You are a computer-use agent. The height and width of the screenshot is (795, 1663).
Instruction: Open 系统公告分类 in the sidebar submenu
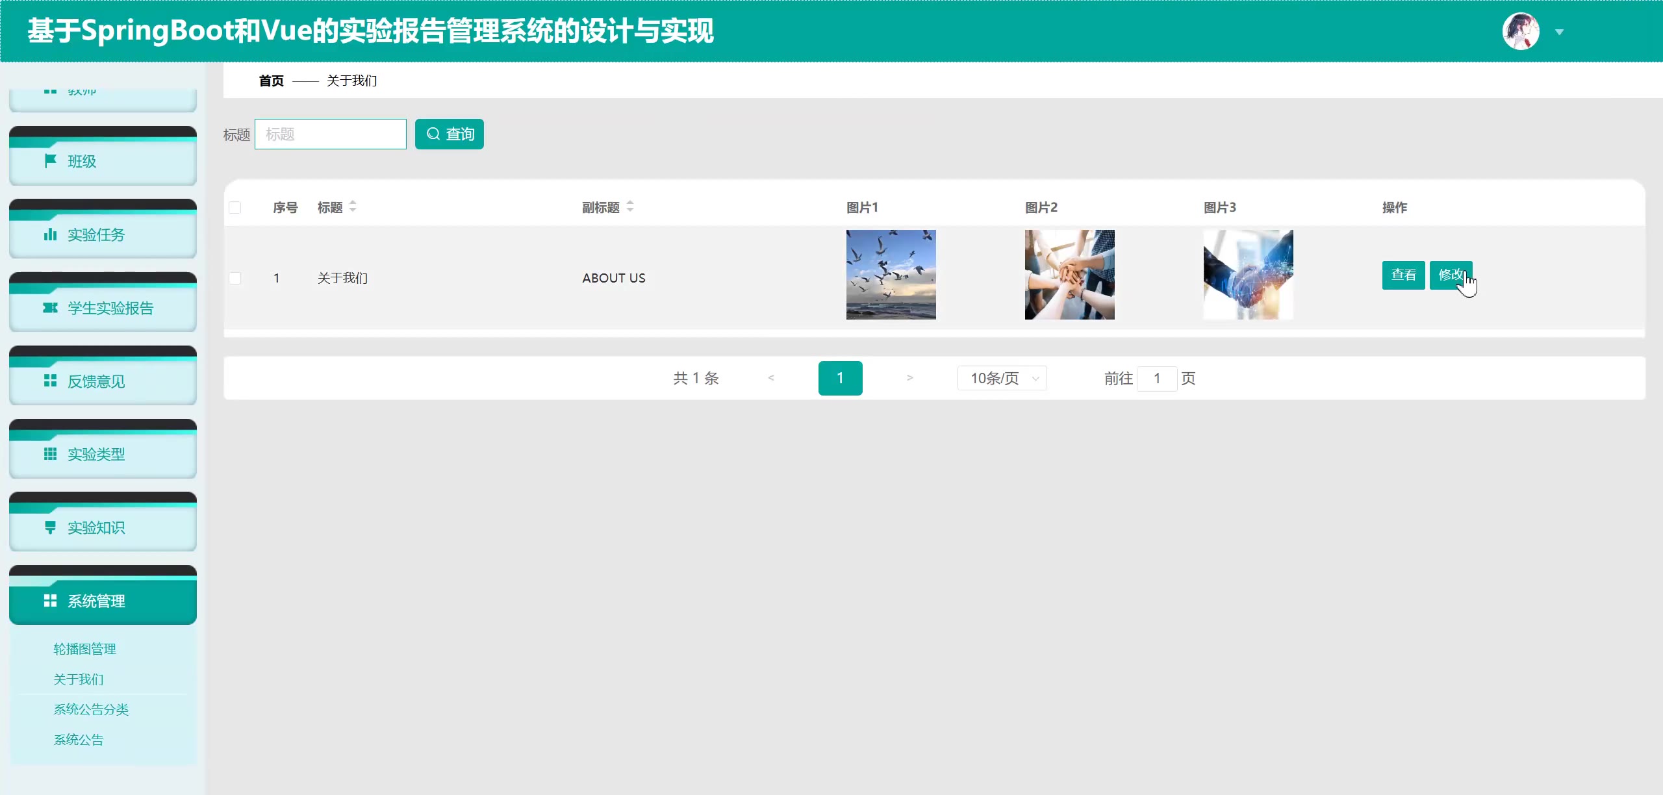click(91, 709)
